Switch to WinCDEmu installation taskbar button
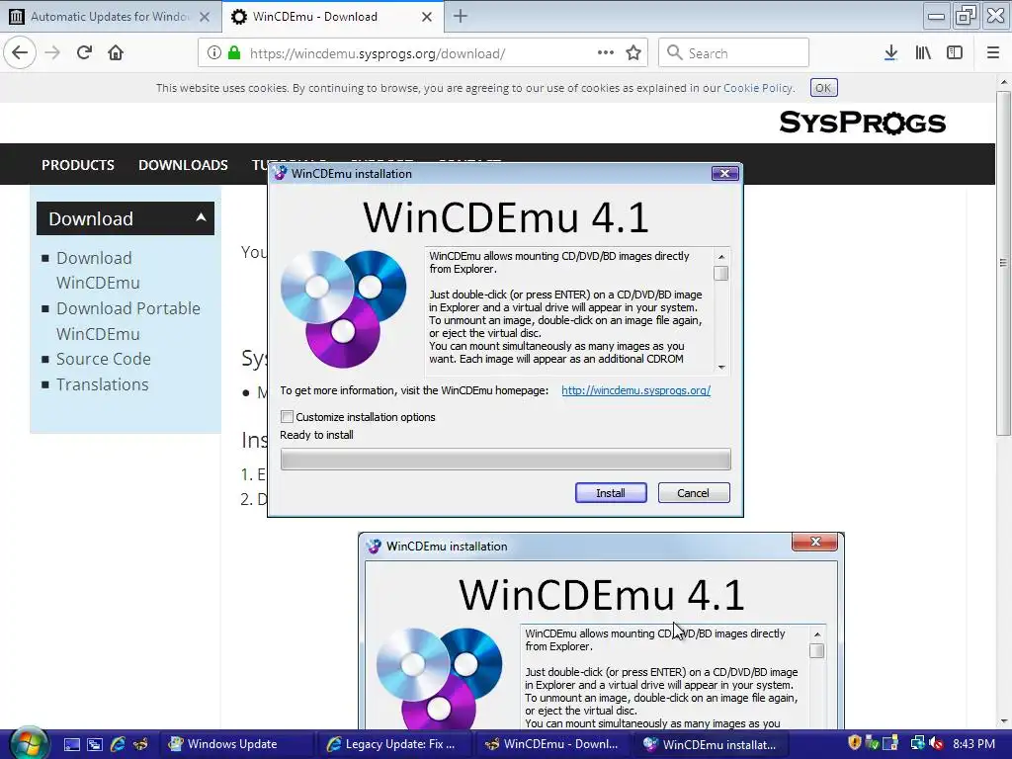Viewport: 1012px width, 759px height. point(712,744)
